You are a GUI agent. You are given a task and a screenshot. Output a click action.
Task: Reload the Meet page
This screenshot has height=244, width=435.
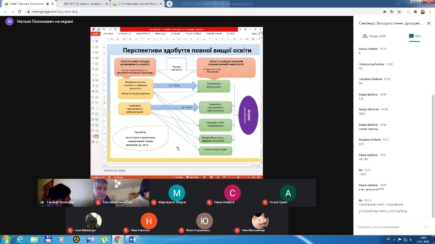point(20,12)
